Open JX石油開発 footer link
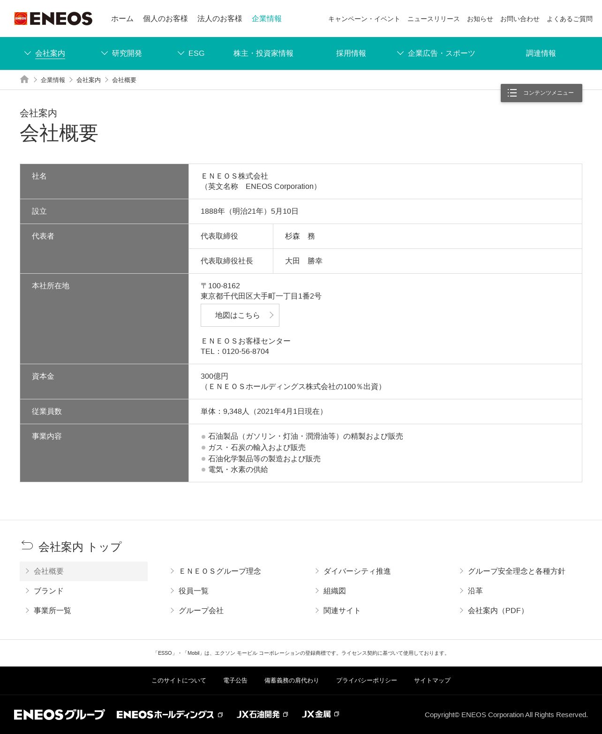 [x=258, y=714]
